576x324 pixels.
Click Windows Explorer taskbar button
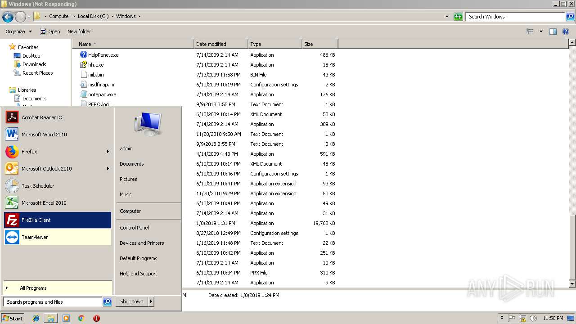(51, 318)
